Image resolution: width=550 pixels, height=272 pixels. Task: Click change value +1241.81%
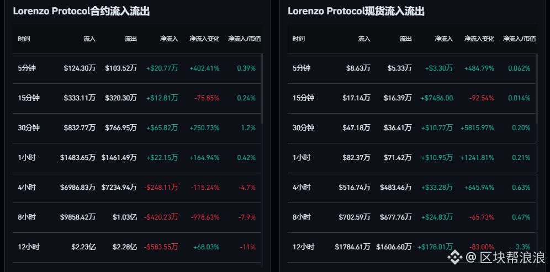click(x=478, y=158)
